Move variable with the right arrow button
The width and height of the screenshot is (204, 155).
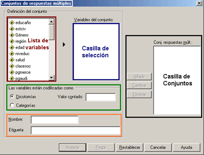click(x=64, y=44)
